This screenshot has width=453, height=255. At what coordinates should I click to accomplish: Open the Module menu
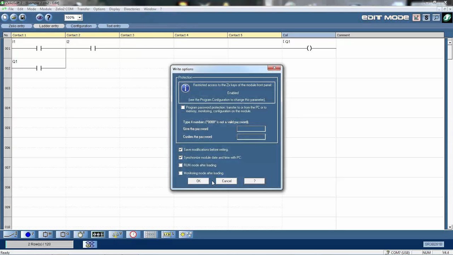click(x=46, y=9)
